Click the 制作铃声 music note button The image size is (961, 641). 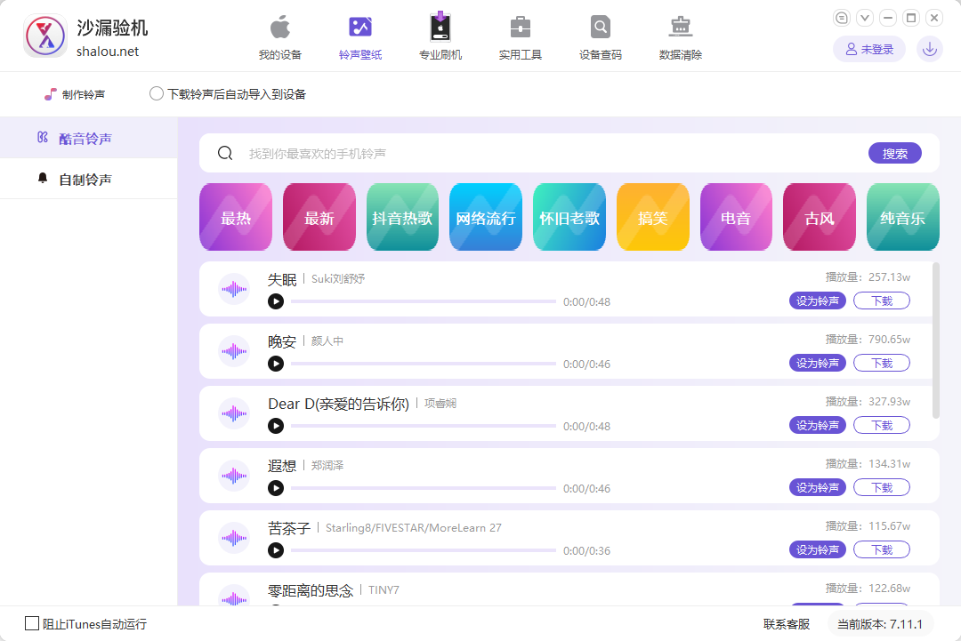[74, 94]
